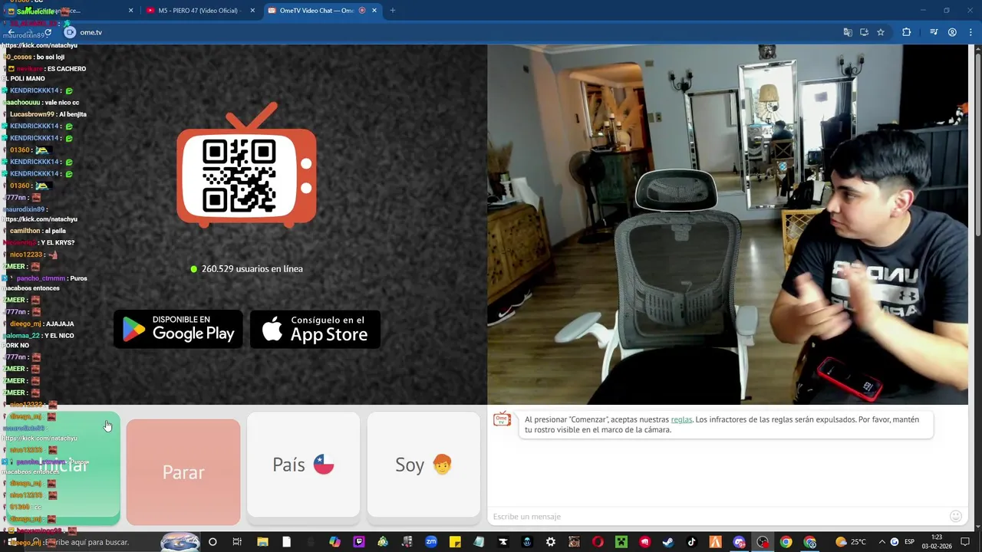Open the País country selector
The width and height of the screenshot is (982, 552).
coord(303,465)
